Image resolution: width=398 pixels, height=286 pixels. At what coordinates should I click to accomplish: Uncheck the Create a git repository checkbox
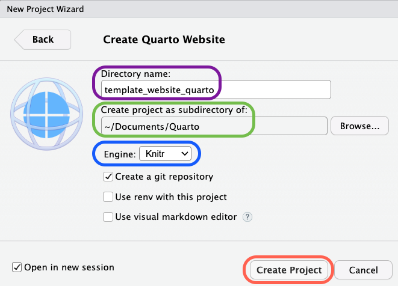tap(108, 177)
